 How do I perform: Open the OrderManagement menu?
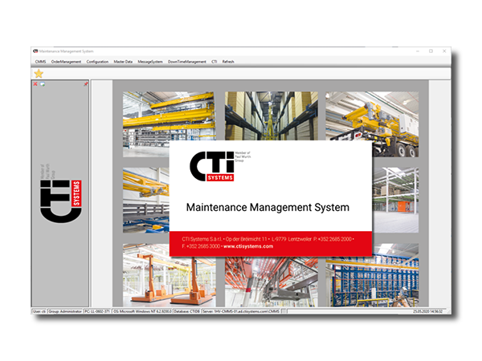[x=66, y=62]
